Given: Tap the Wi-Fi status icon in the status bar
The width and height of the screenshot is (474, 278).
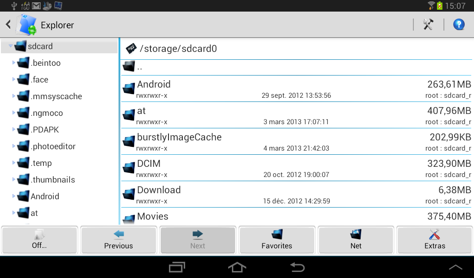Looking at the screenshot, I should [431, 6].
